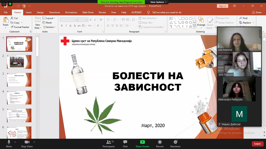Click the Find magnifier in ribbon

[x=243, y=18]
